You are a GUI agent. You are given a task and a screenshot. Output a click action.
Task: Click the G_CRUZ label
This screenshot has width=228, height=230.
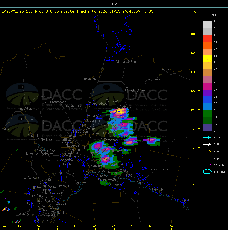(67, 143)
